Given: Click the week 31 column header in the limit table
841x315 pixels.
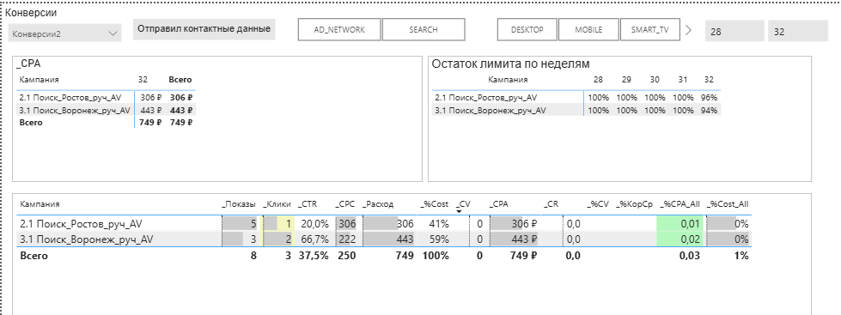Looking at the screenshot, I should click(682, 80).
